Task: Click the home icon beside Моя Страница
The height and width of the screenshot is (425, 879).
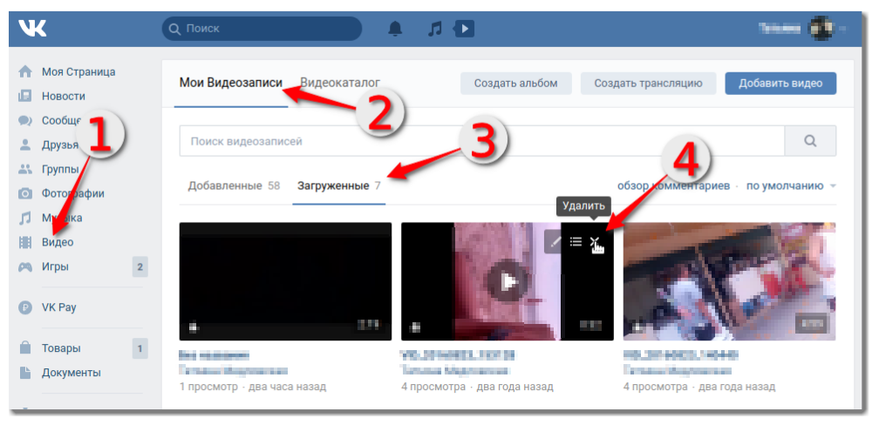Action: tap(25, 71)
